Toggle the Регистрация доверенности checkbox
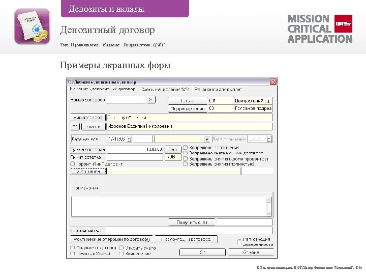366x275 pixels. pyautogui.click(x=239, y=242)
